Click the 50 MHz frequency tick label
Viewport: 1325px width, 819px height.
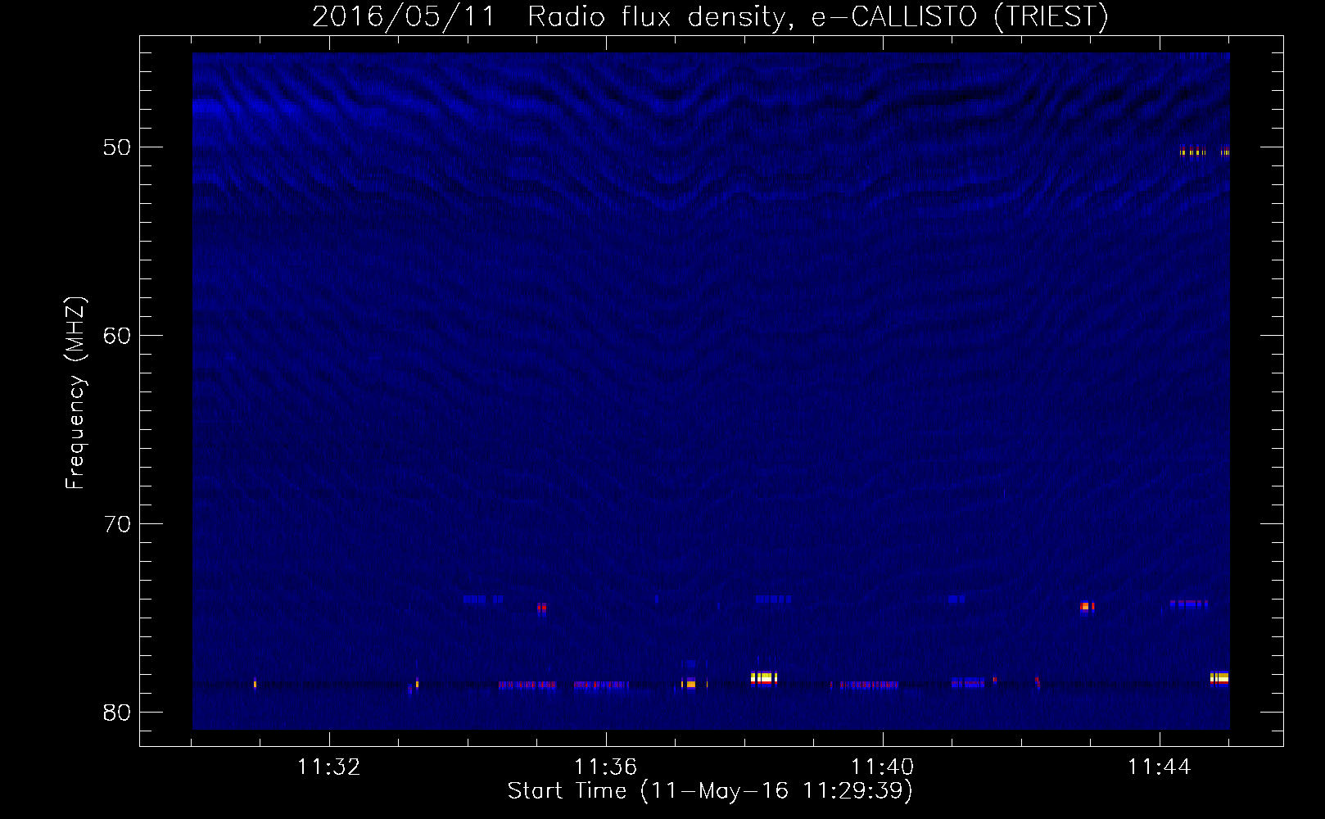click(x=117, y=147)
